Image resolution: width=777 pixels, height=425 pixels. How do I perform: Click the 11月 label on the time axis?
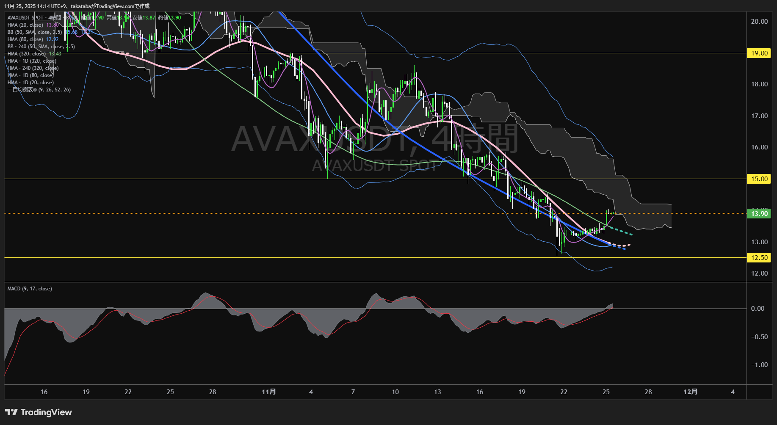pyautogui.click(x=270, y=392)
